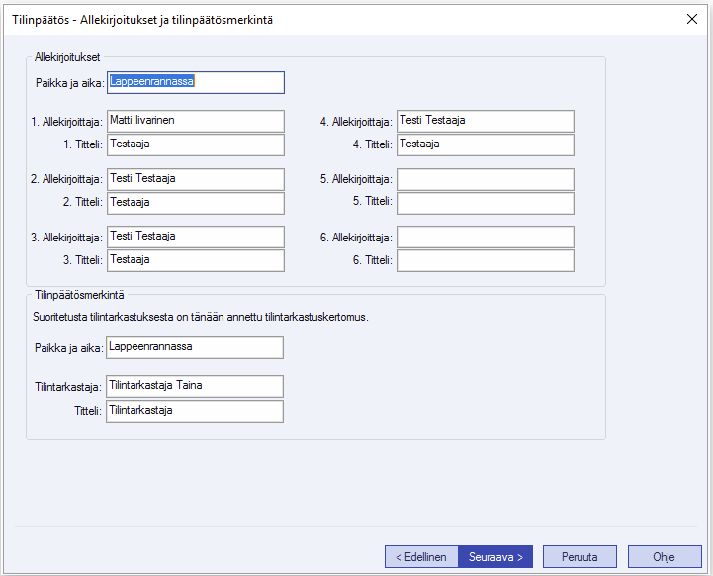Screen dimensions: 713x576
Task: Click the 2. Titteli text box
Action: pyautogui.click(x=195, y=203)
